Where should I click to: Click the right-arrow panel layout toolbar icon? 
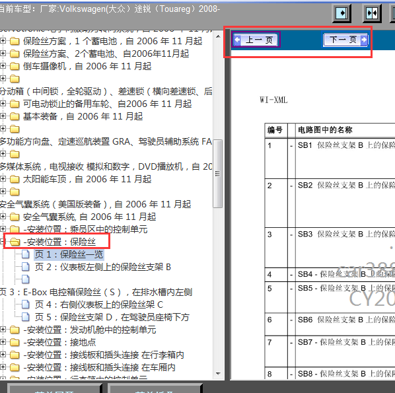click(x=341, y=13)
